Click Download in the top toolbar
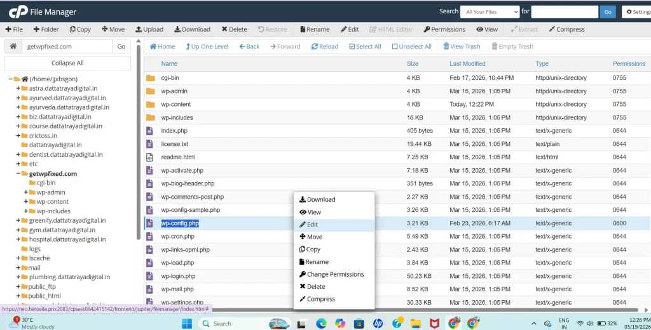The width and height of the screenshot is (651, 330). click(x=192, y=29)
